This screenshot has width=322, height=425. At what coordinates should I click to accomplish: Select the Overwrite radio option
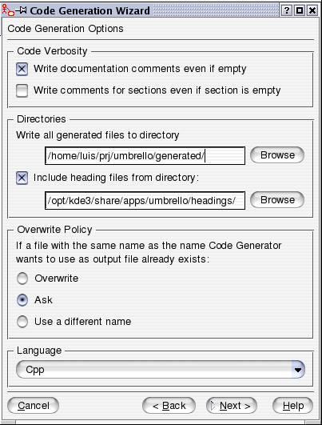tap(22, 279)
